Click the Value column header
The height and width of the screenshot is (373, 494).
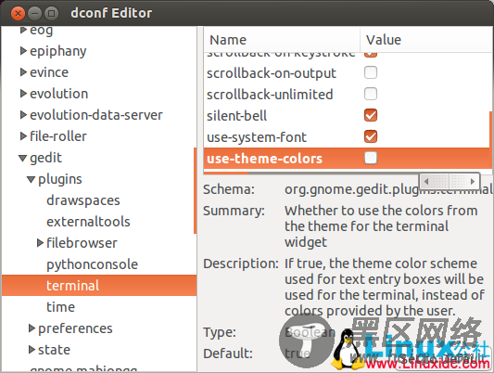click(x=427, y=40)
